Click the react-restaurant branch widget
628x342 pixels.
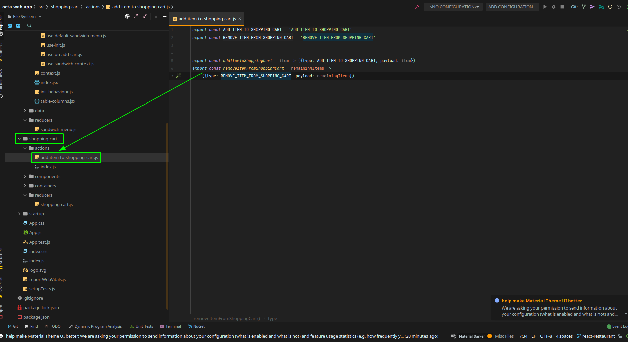(x=596, y=336)
